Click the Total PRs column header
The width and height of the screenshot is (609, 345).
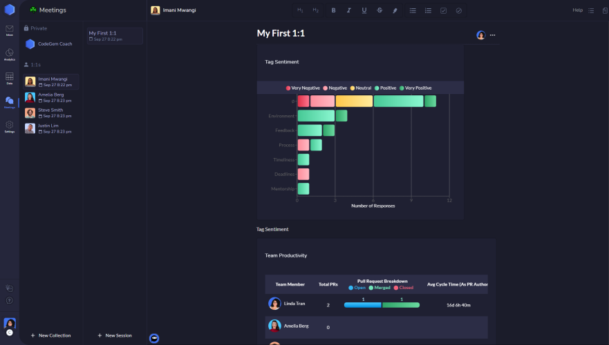[x=328, y=284]
